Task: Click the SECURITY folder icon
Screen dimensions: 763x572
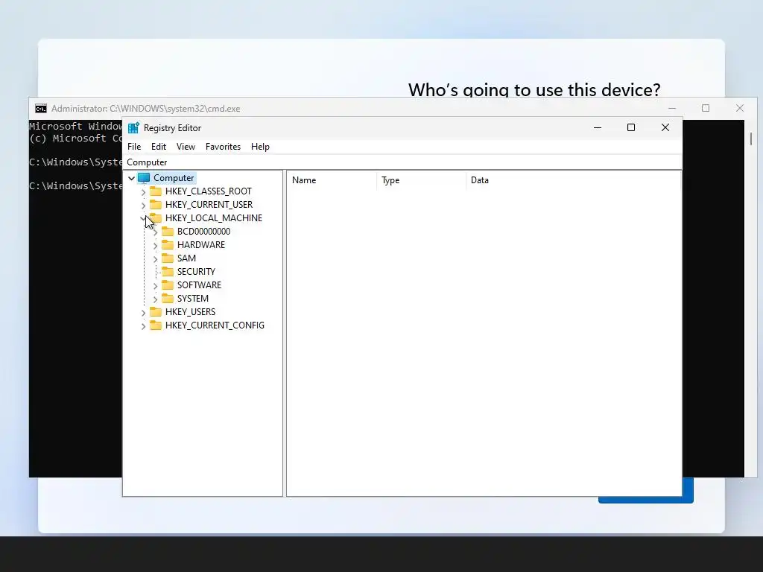Action: (x=168, y=271)
